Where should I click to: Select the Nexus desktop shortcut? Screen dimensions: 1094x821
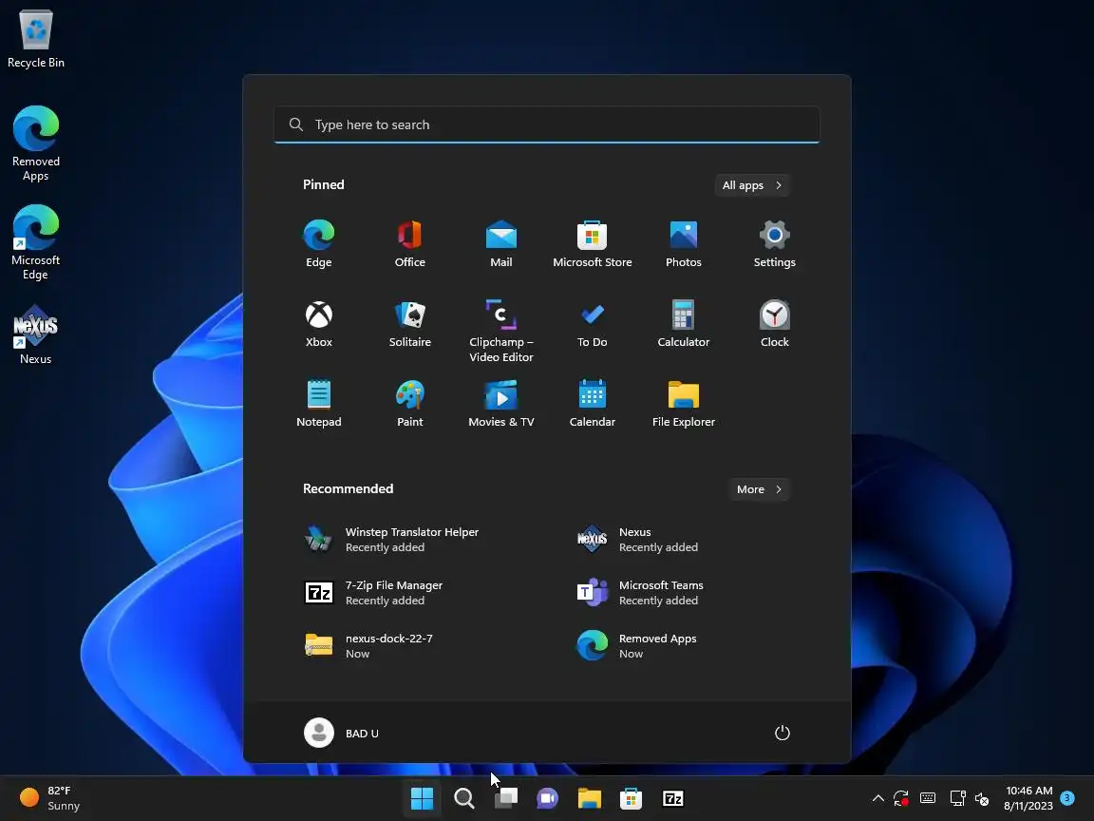point(35,334)
